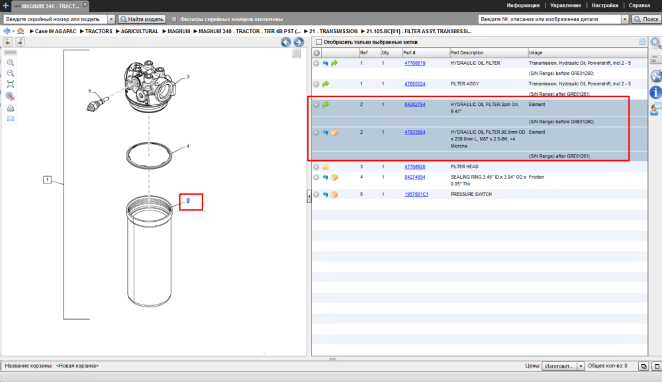This screenshot has height=382, width=662.
Task: Print the diagram using printer icon
Action: (x=11, y=108)
